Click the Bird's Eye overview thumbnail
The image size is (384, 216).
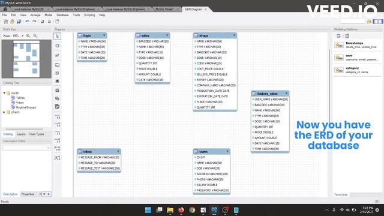26,59
